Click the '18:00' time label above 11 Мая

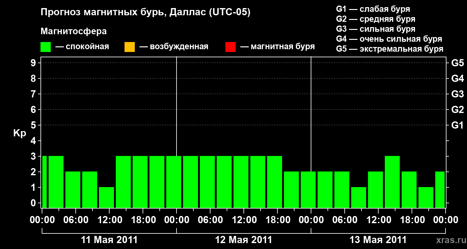[x=143, y=220]
